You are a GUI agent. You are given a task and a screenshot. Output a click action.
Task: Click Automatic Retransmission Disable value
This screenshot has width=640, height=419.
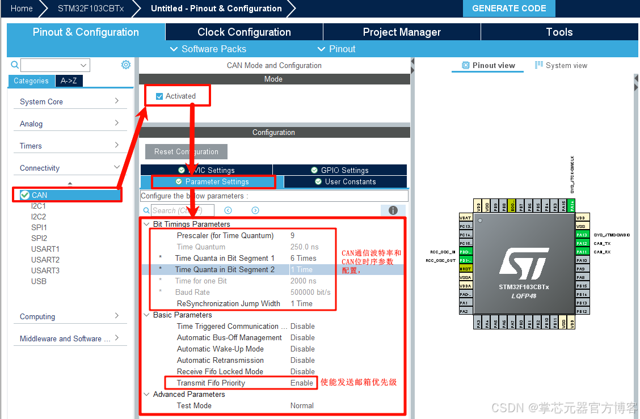click(302, 360)
